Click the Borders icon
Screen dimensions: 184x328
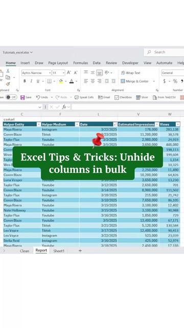pyautogui.click(x=49, y=81)
